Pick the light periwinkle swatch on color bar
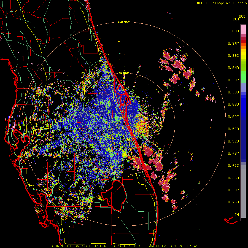 (243, 87)
